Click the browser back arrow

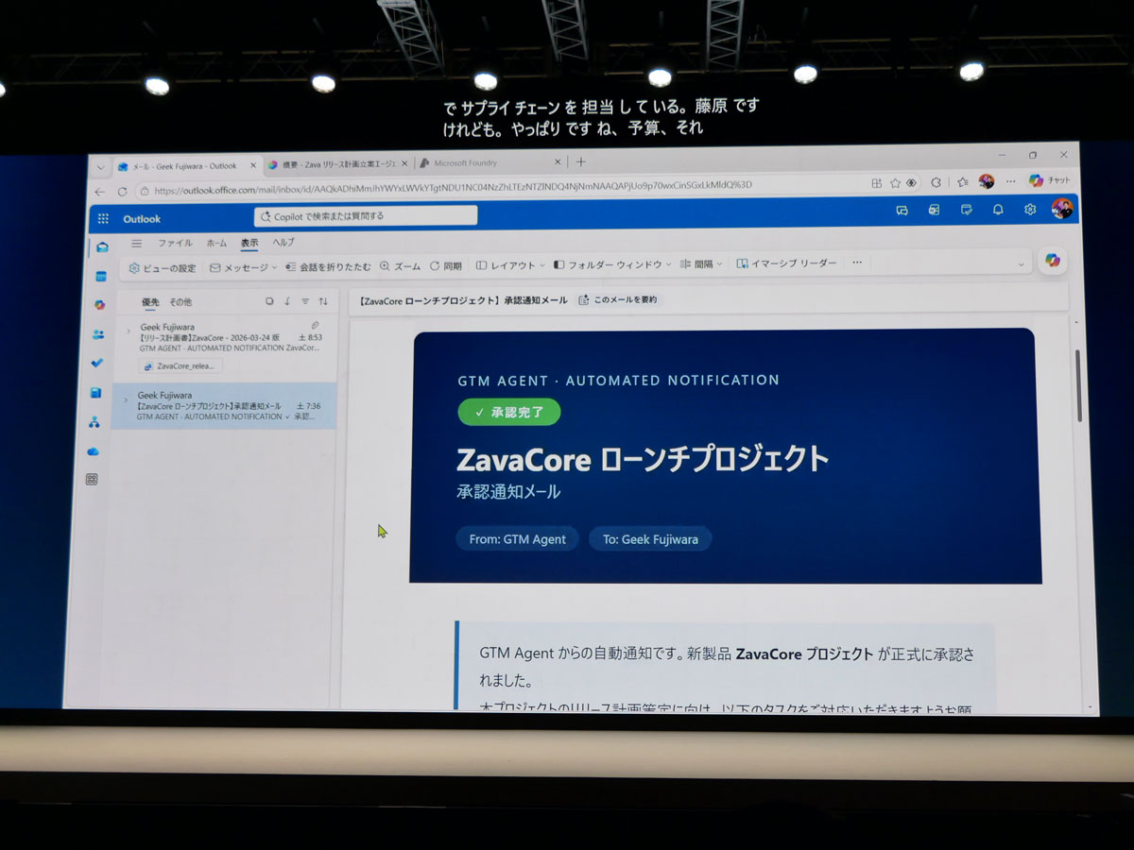(101, 192)
